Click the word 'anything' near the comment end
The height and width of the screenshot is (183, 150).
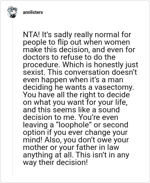pyautogui.click(x=38, y=155)
